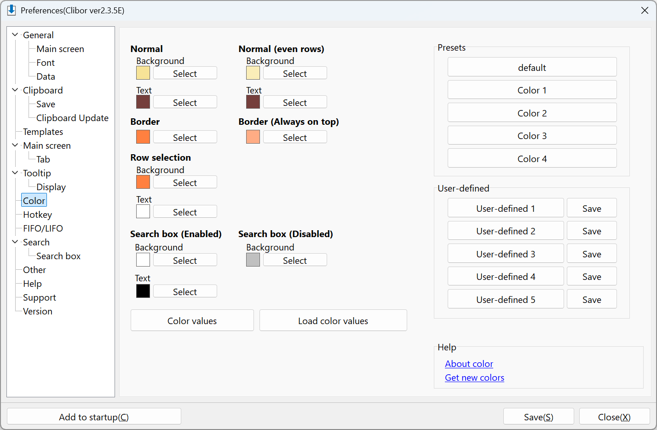Collapse the General tree node
The image size is (657, 430).
(15, 35)
